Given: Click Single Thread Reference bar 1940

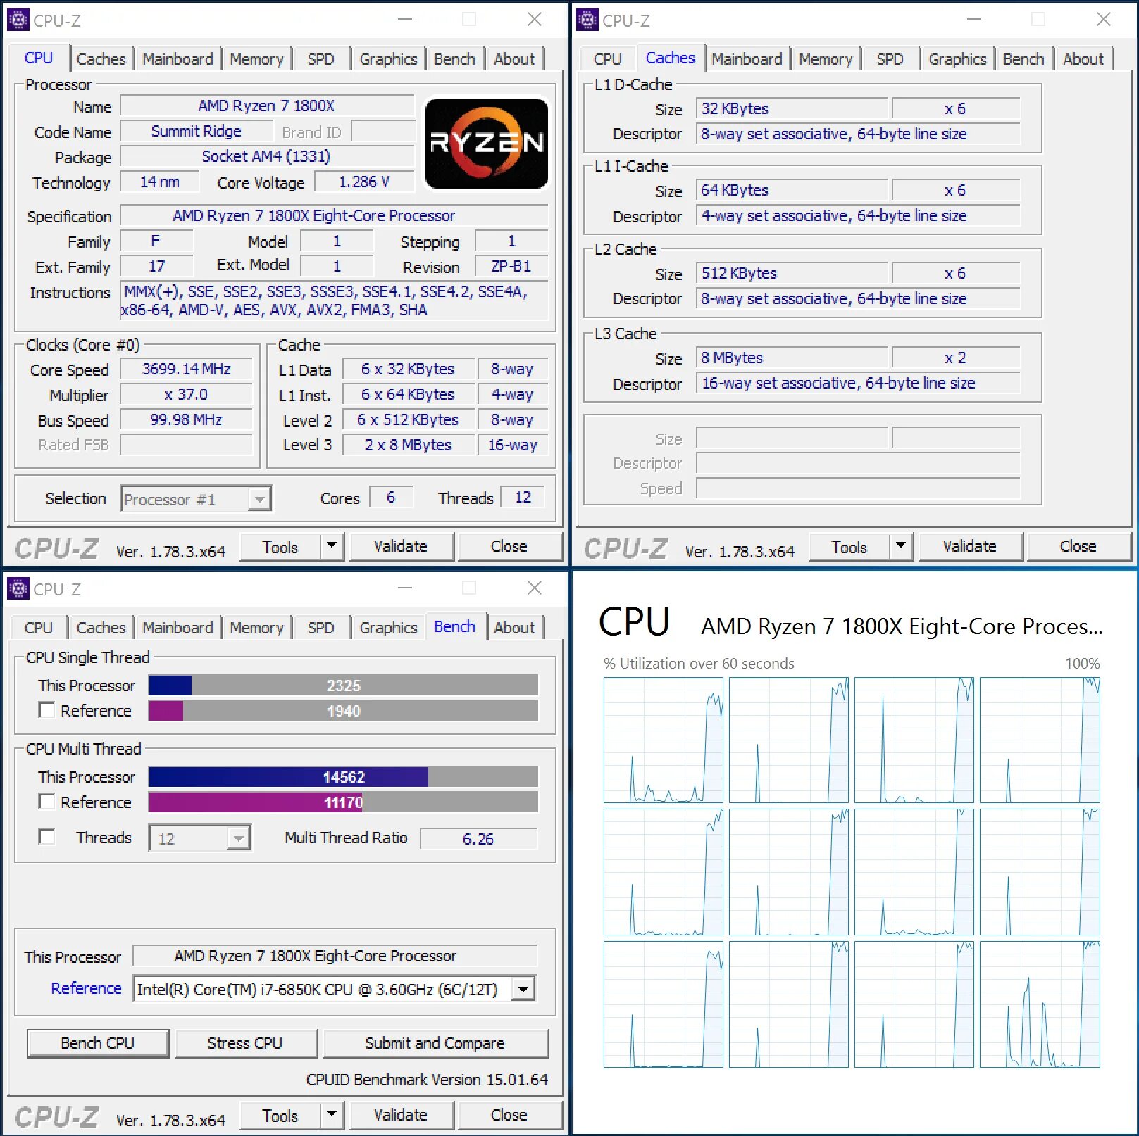Looking at the screenshot, I should (x=344, y=710).
